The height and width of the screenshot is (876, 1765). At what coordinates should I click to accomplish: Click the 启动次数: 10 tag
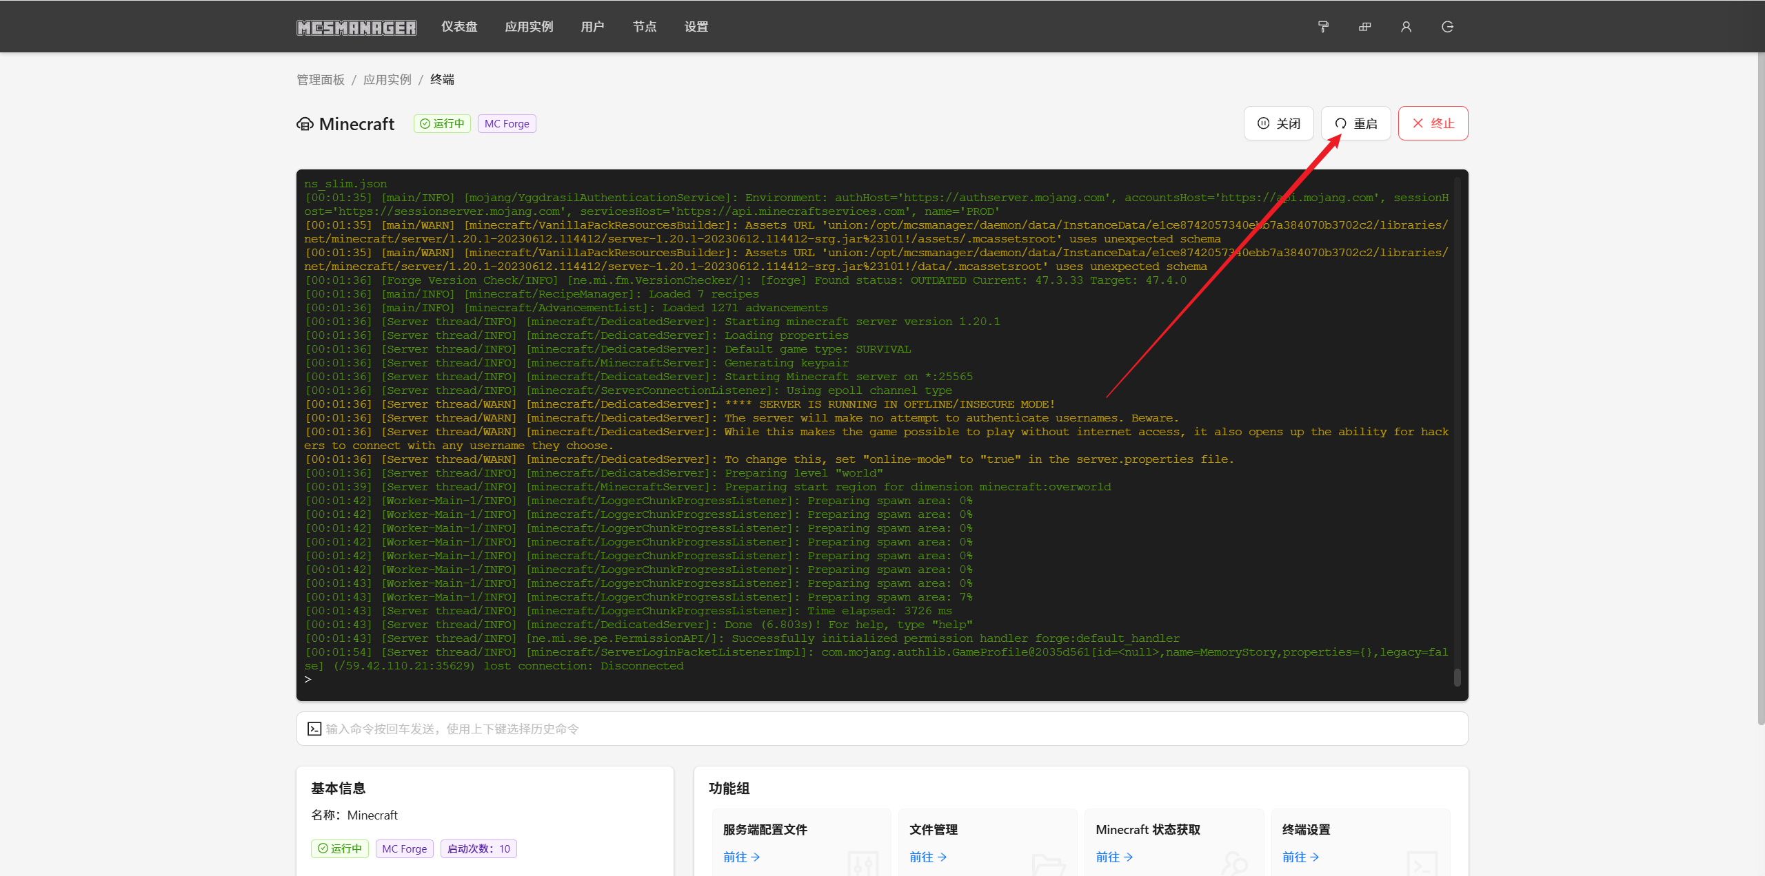(x=478, y=848)
